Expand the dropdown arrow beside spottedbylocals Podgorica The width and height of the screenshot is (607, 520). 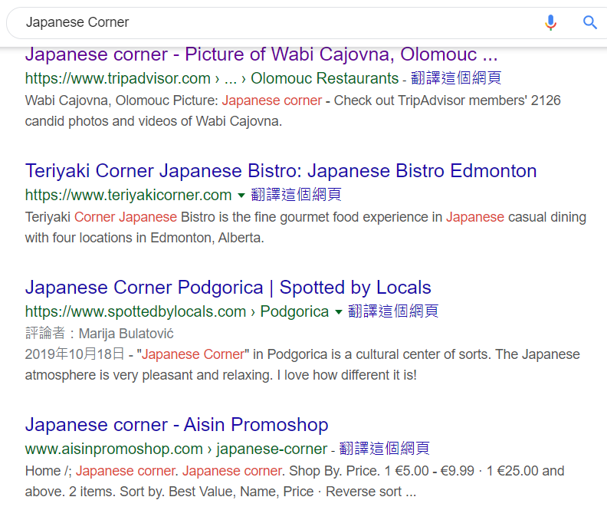coord(338,312)
